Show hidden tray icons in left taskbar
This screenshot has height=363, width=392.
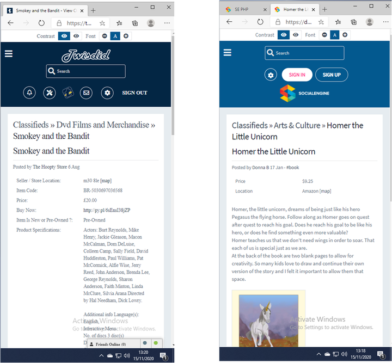point(101,355)
